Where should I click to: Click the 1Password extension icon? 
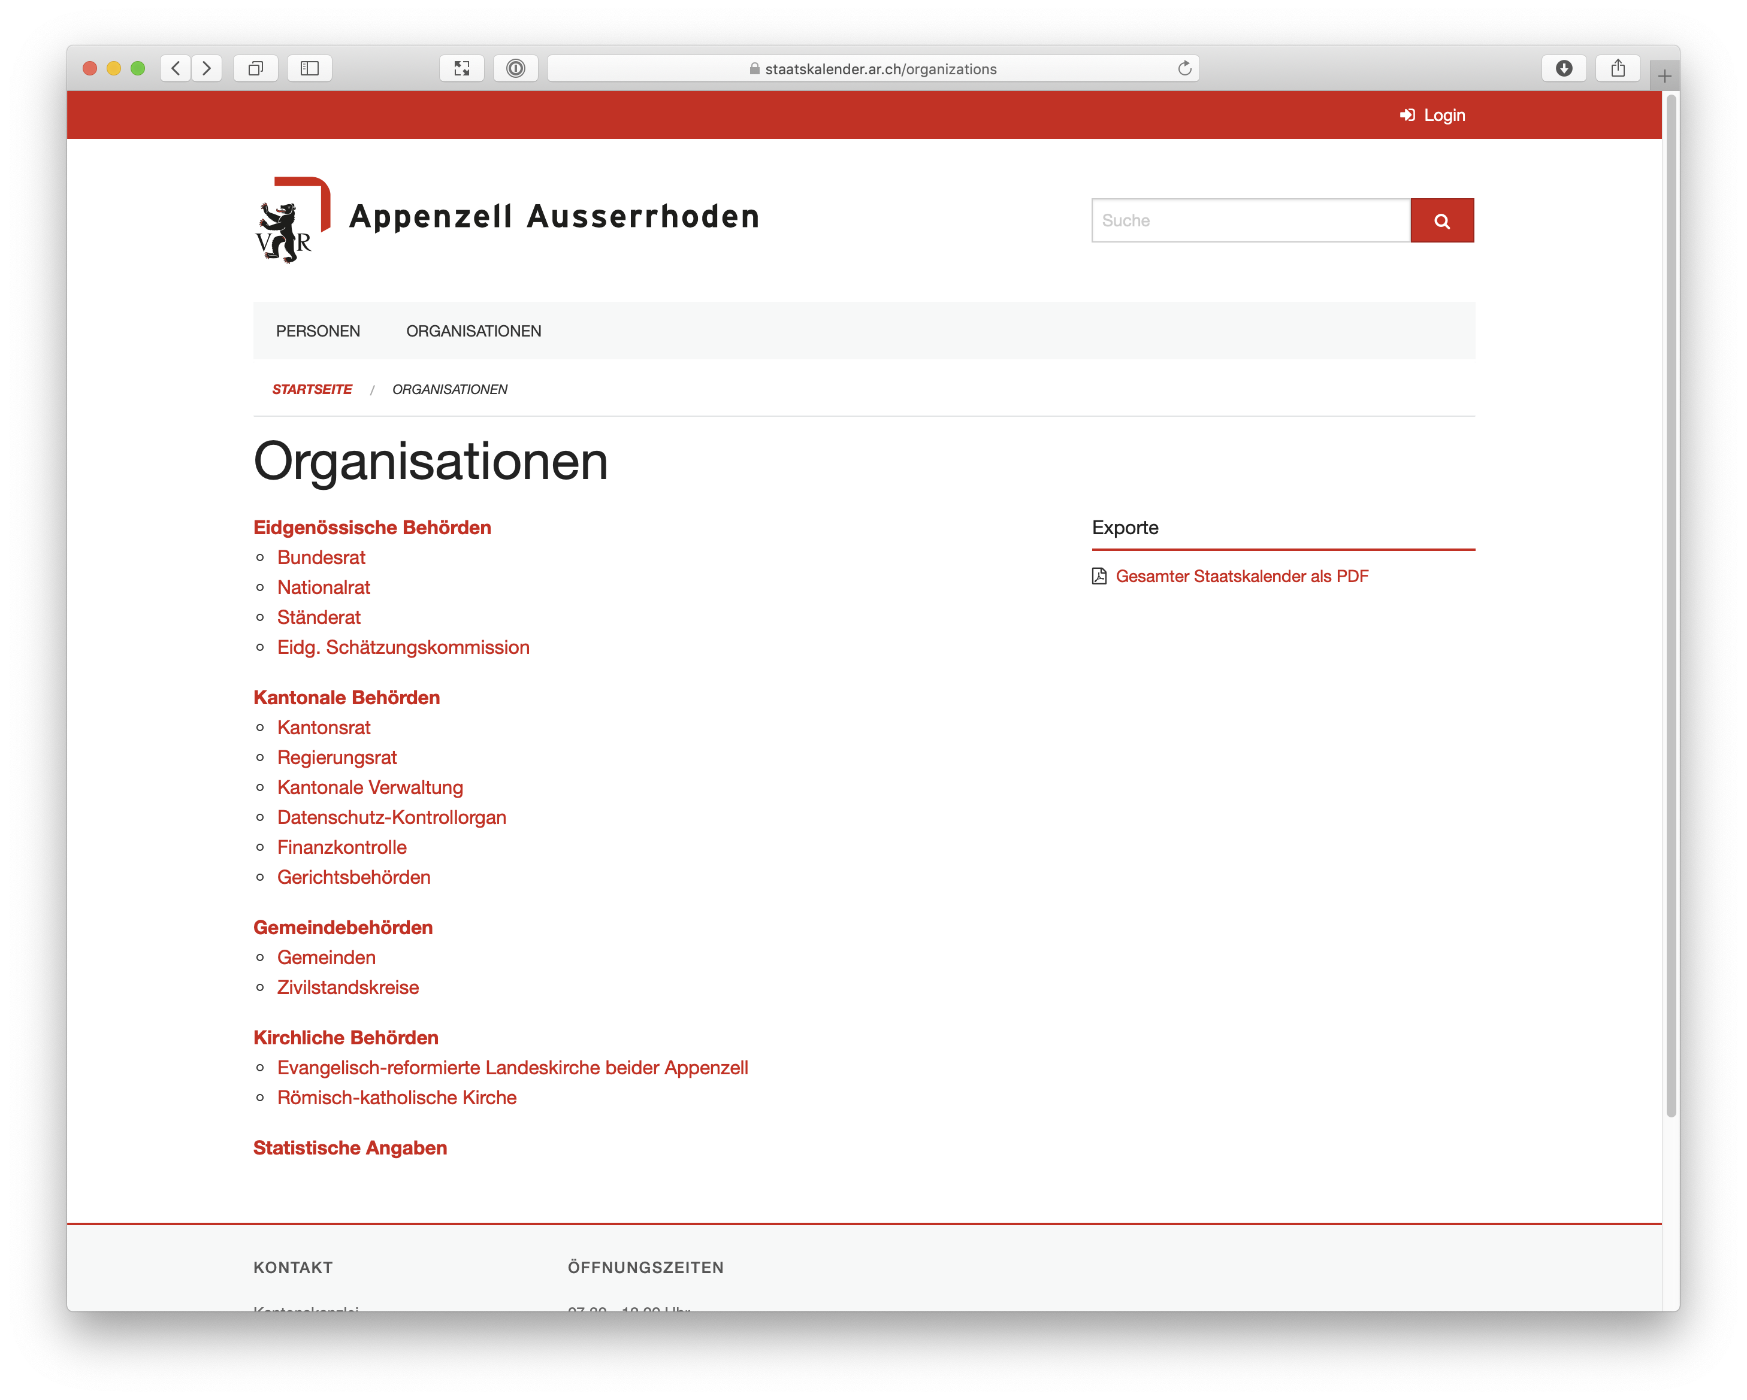(515, 68)
